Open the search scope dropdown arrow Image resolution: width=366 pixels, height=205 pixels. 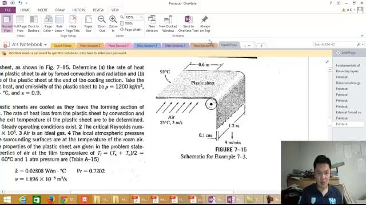pyautogui.click(x=363, y=44)
